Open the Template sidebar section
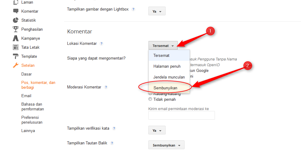Viewport: 301px width, 151px height. tap(29, 56)
